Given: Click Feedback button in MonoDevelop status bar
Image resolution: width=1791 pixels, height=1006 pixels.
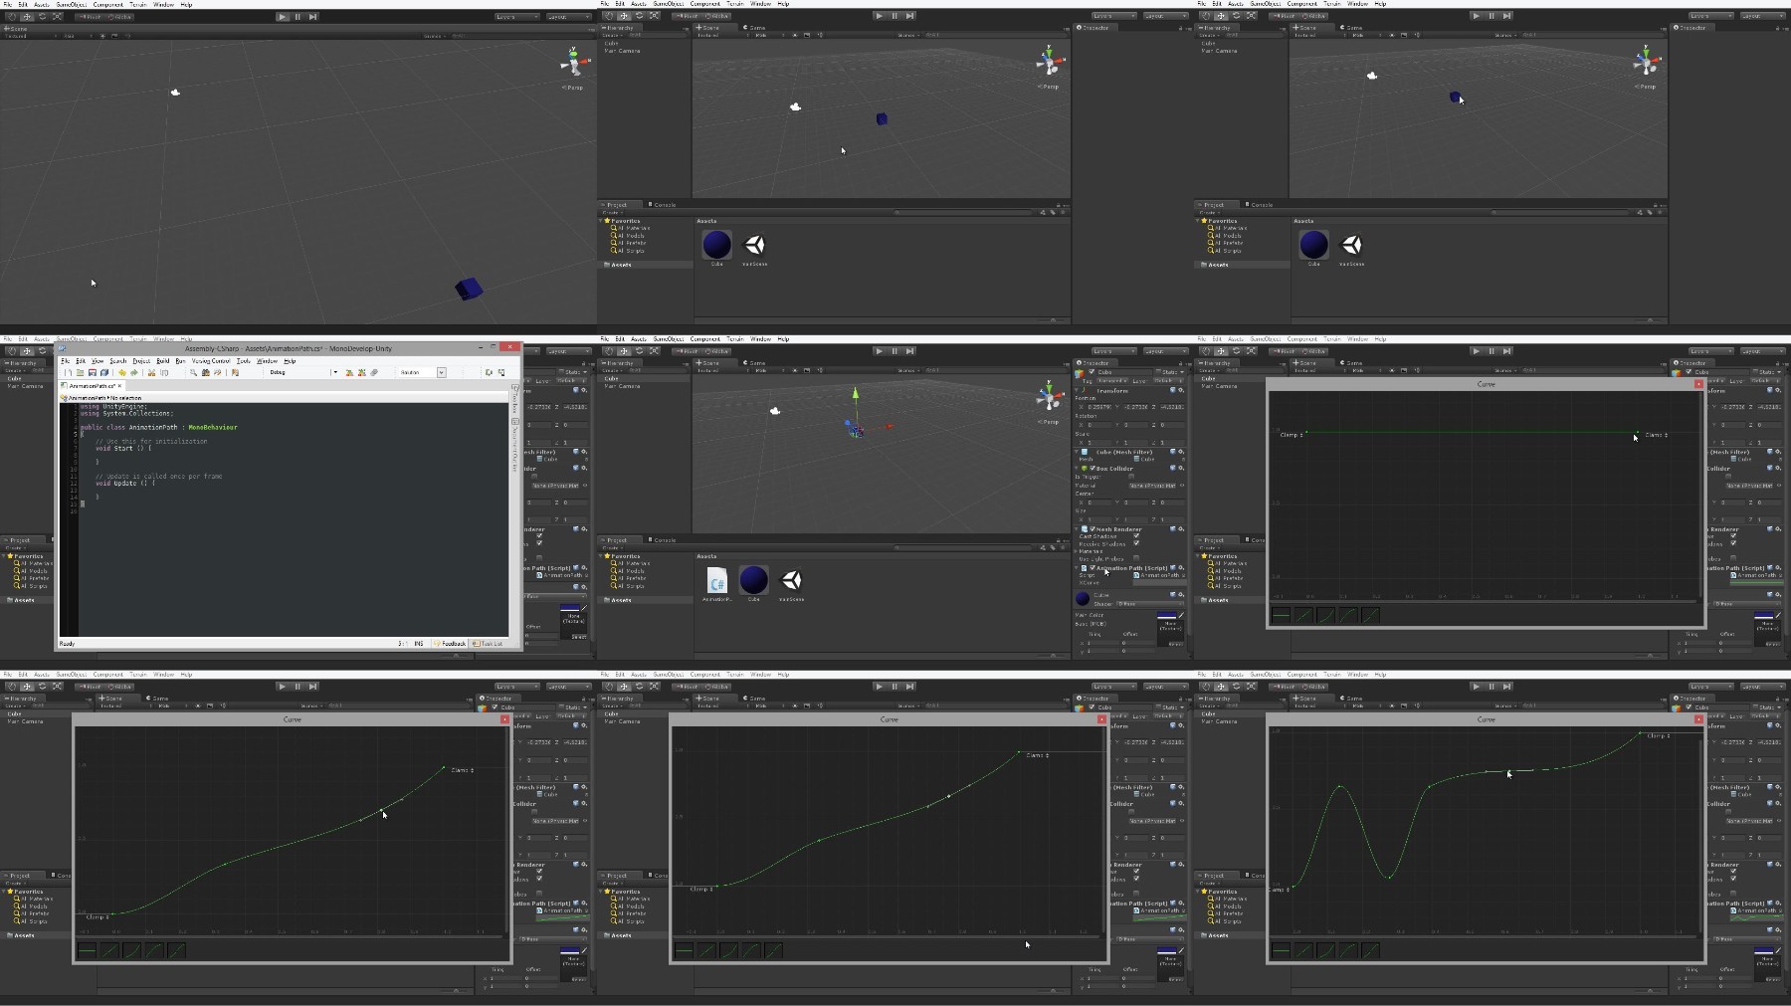Looking at the screenshot, I should (451, 644).
